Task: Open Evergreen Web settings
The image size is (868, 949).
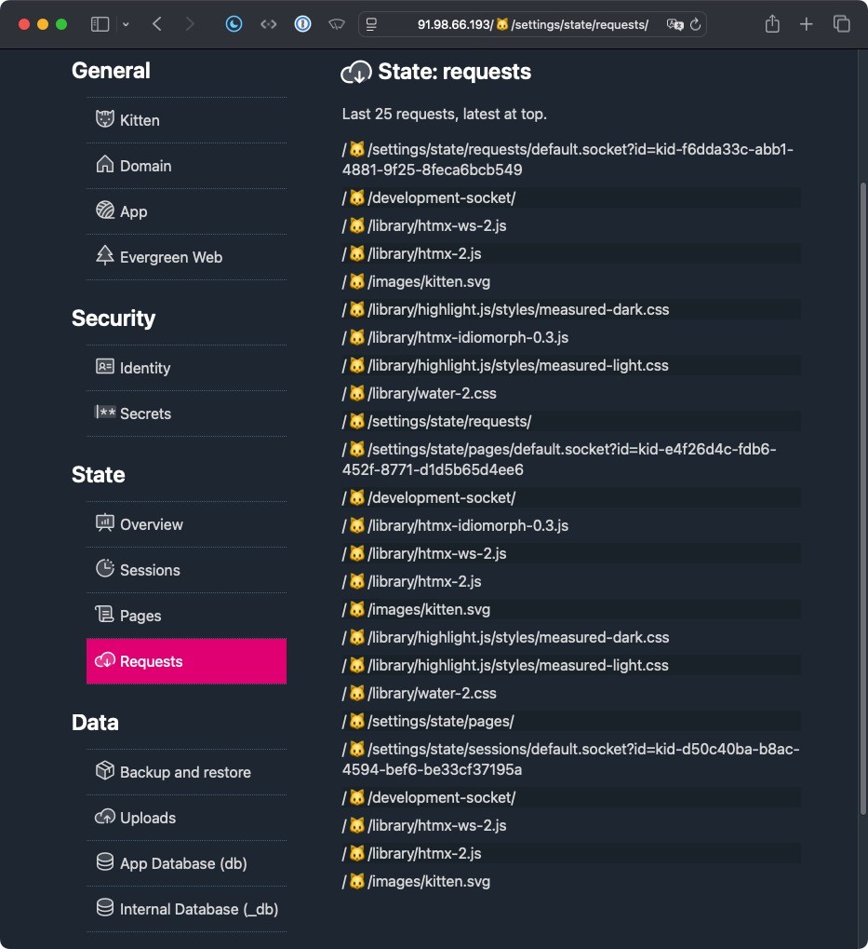Action: coord(170,257)
